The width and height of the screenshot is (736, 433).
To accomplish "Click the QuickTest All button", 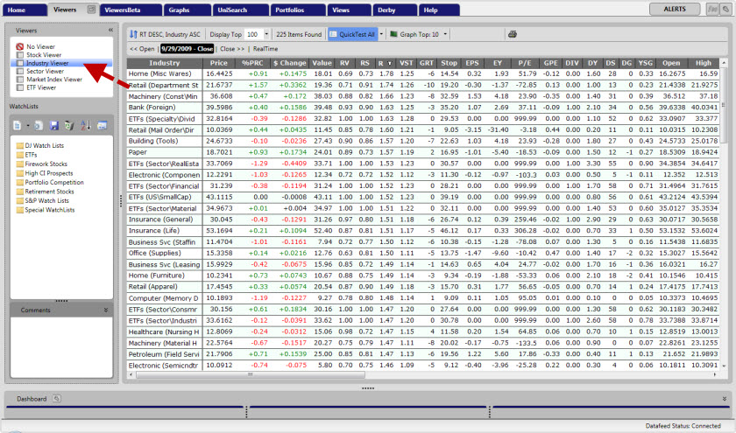I will coord(351,34).
